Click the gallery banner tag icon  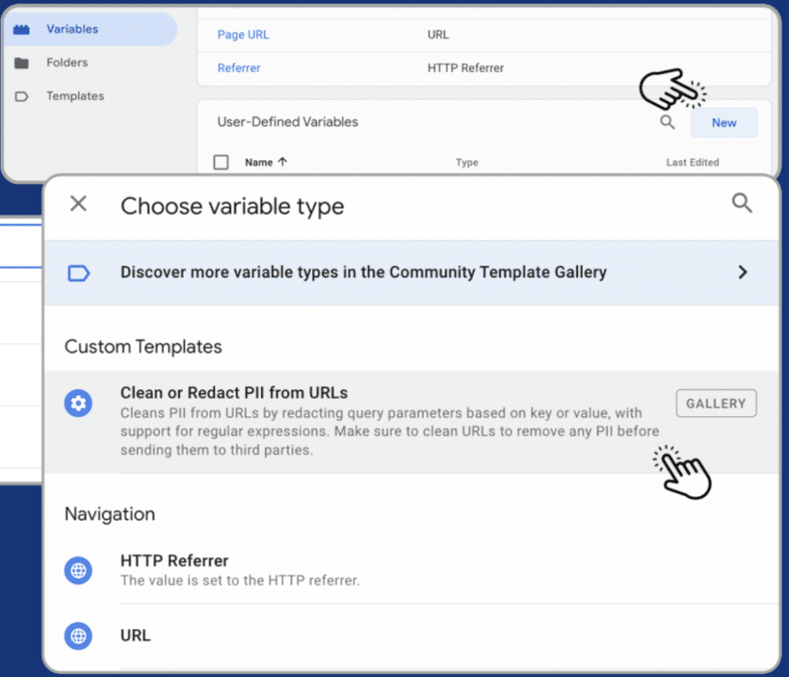click(78, 273)
